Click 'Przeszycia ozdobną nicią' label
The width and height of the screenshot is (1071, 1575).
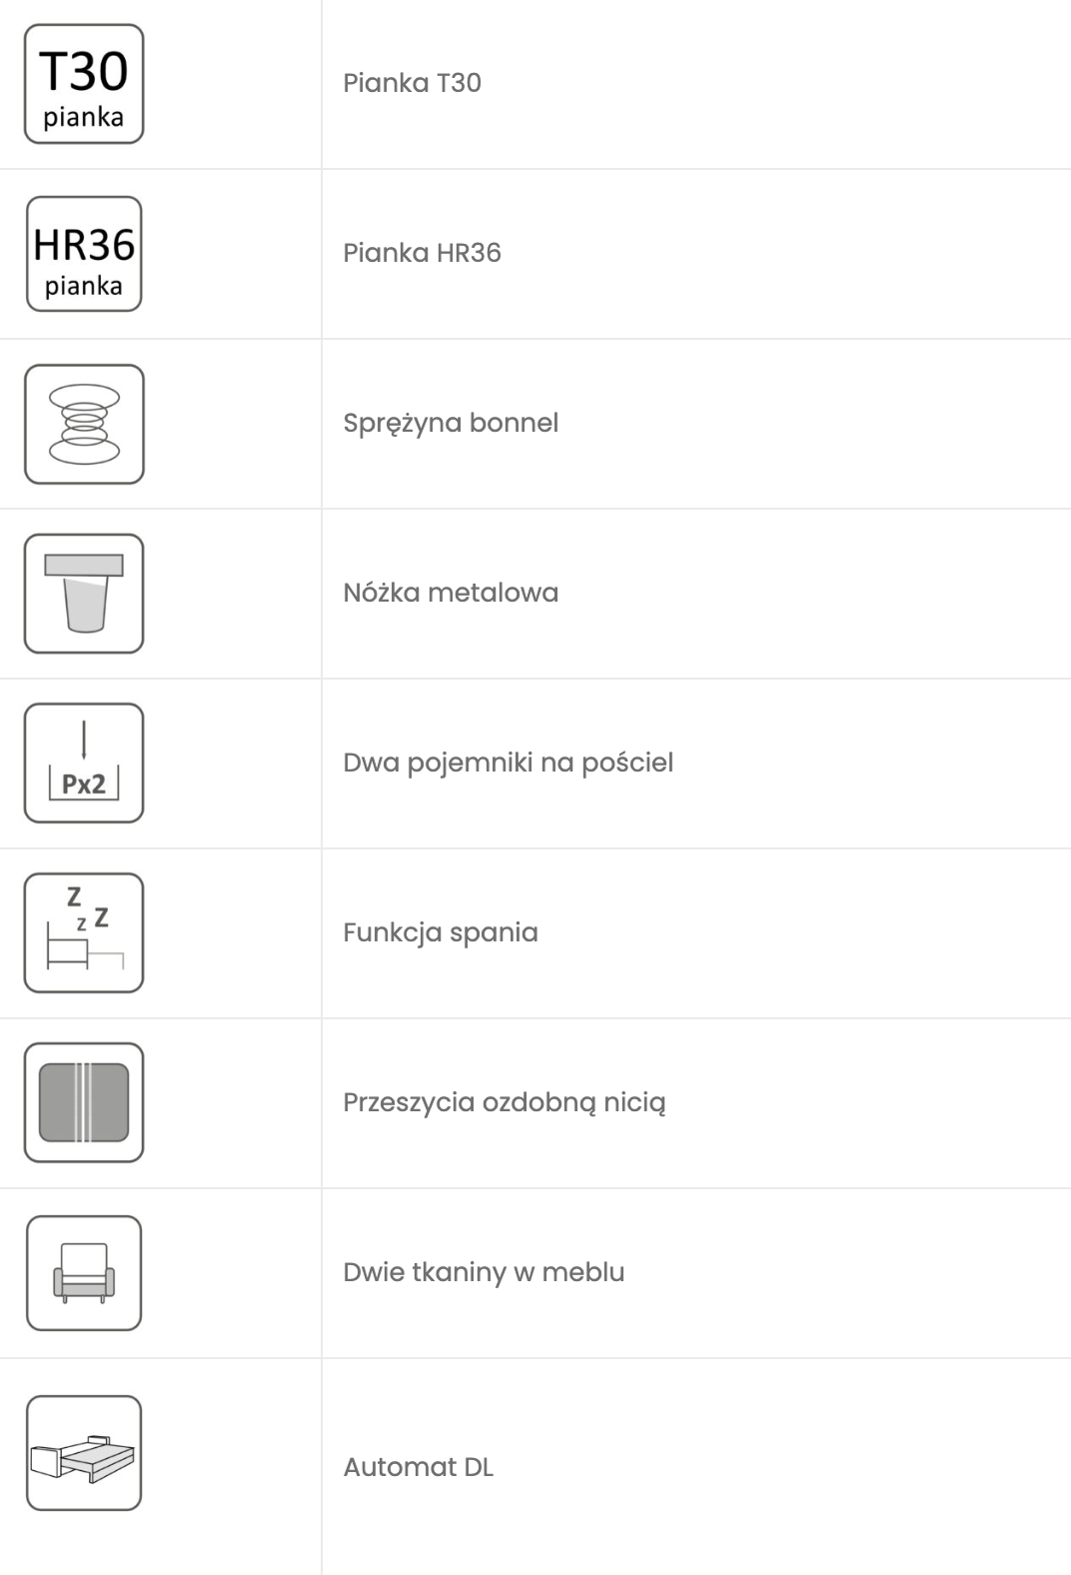504,1102
